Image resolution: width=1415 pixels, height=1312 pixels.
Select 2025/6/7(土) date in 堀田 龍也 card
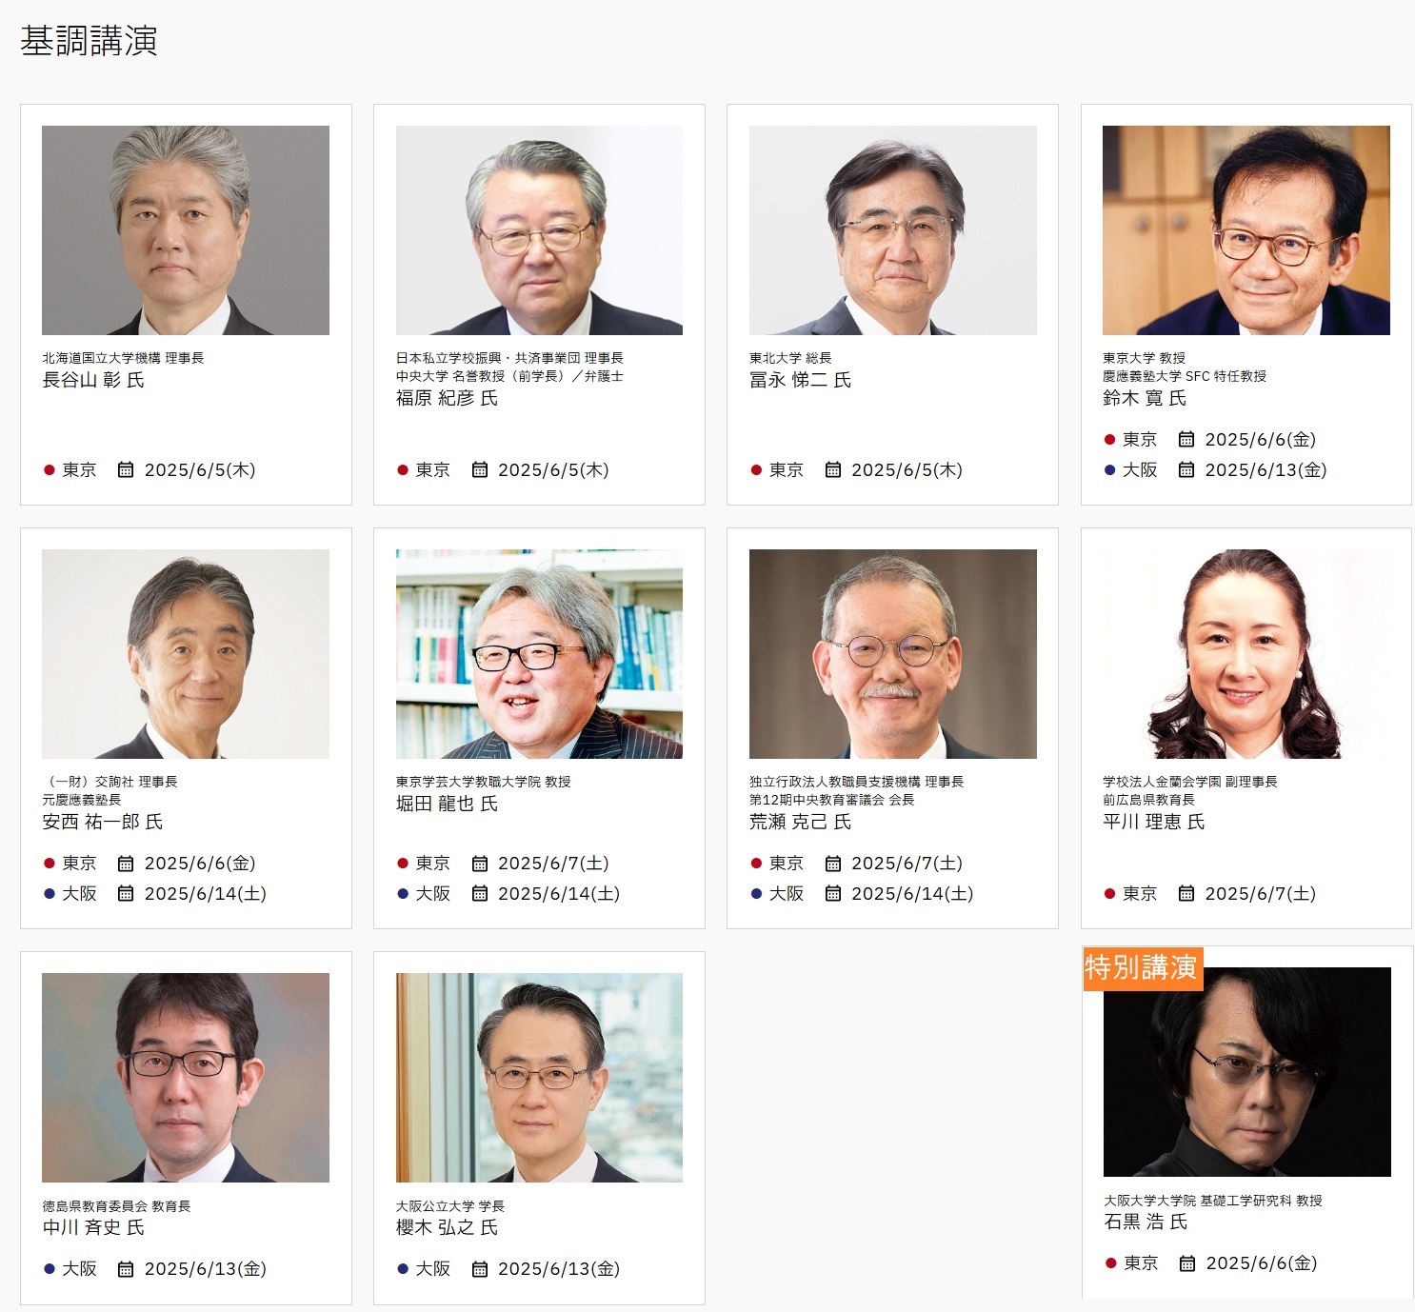point(553,864)
